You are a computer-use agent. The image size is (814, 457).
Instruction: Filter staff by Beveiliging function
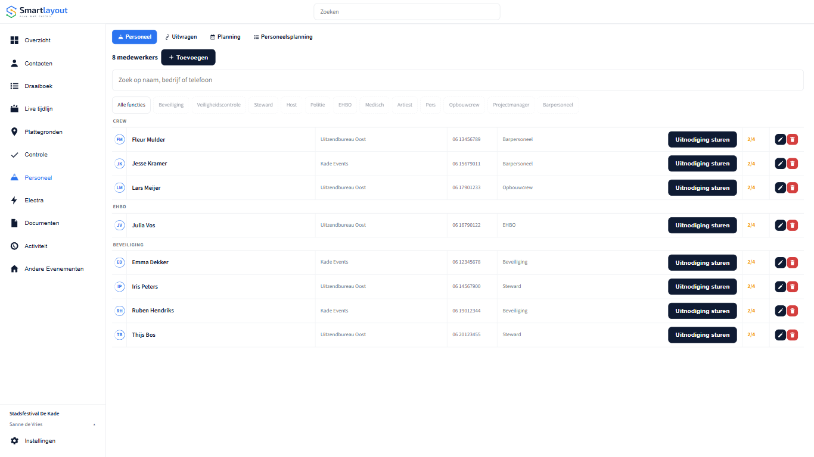(171, 105)
